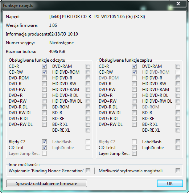
Task: Toggle HD DVD-RW checkbox in zapisu group
Action: [178, 84]
